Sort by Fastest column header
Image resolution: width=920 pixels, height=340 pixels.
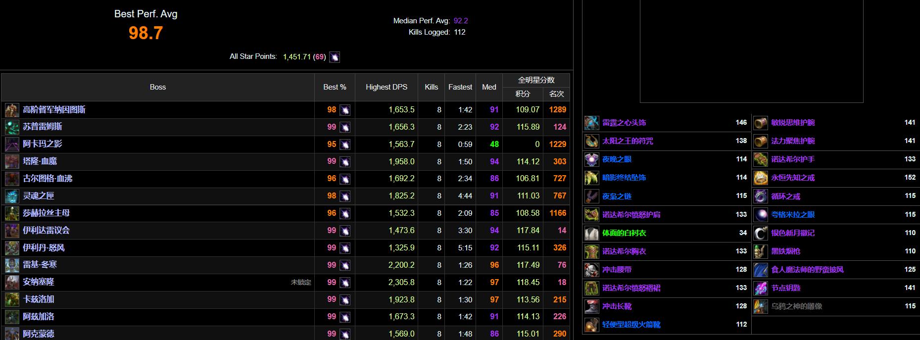tap(460, 87)
